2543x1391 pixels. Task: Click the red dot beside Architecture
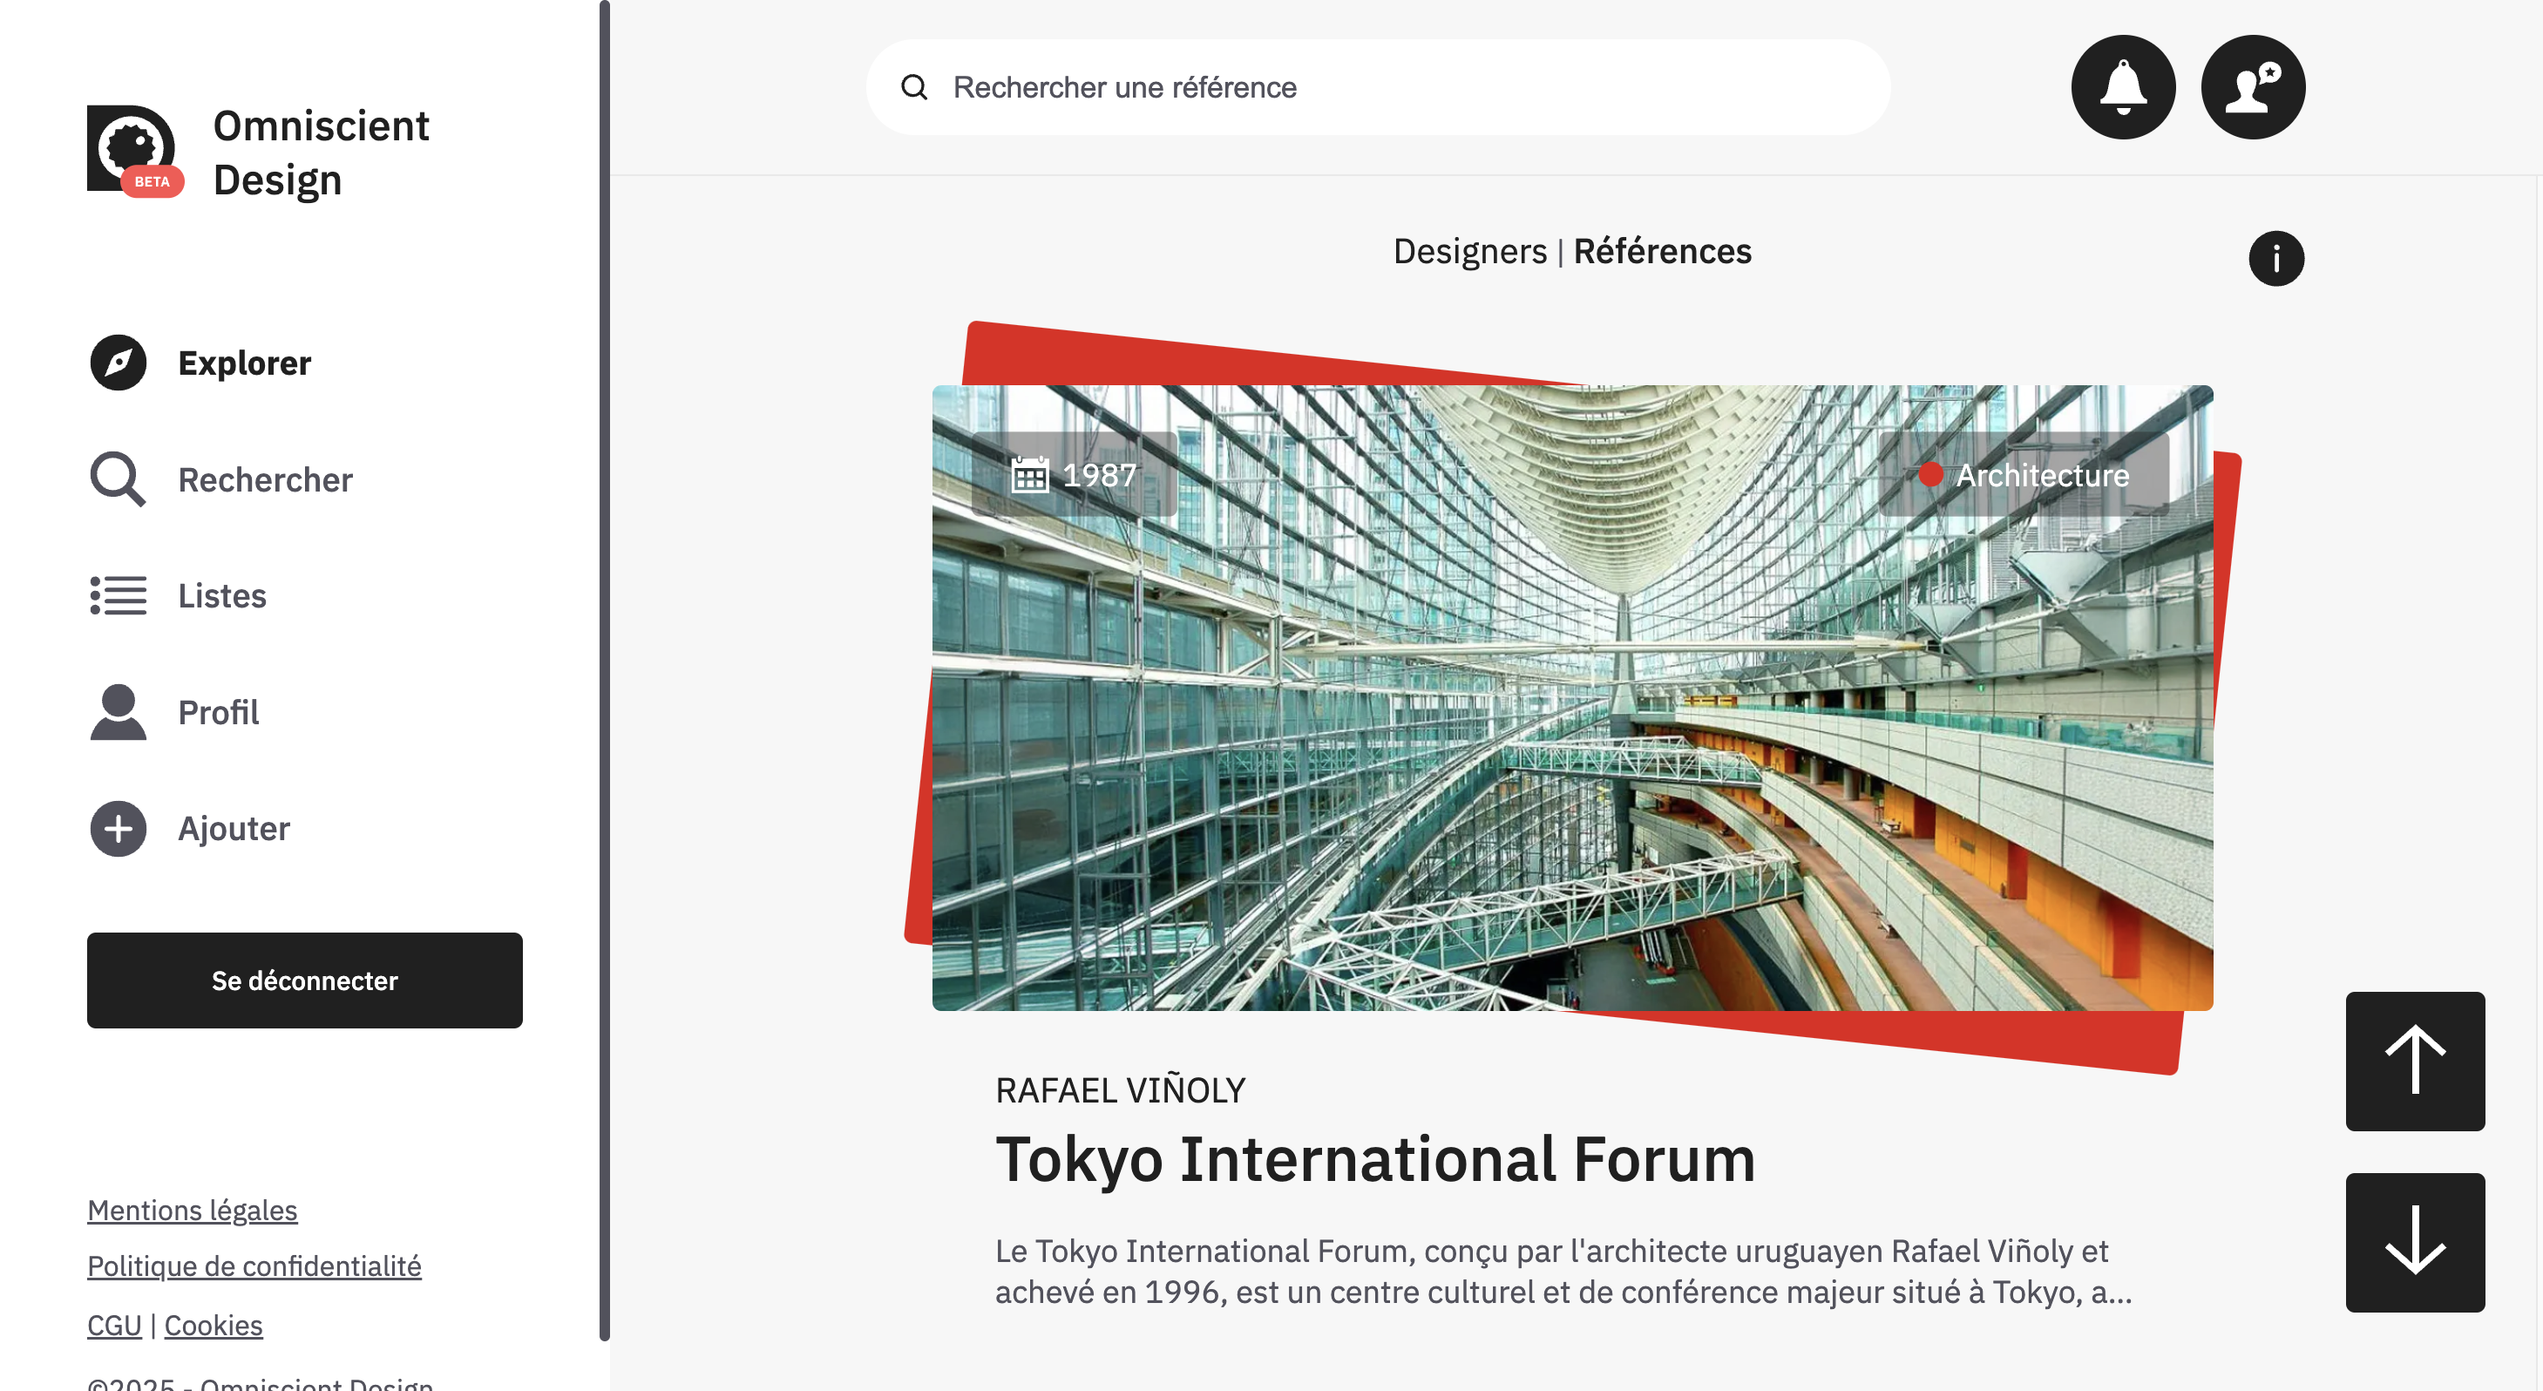tap(1930, 475)
